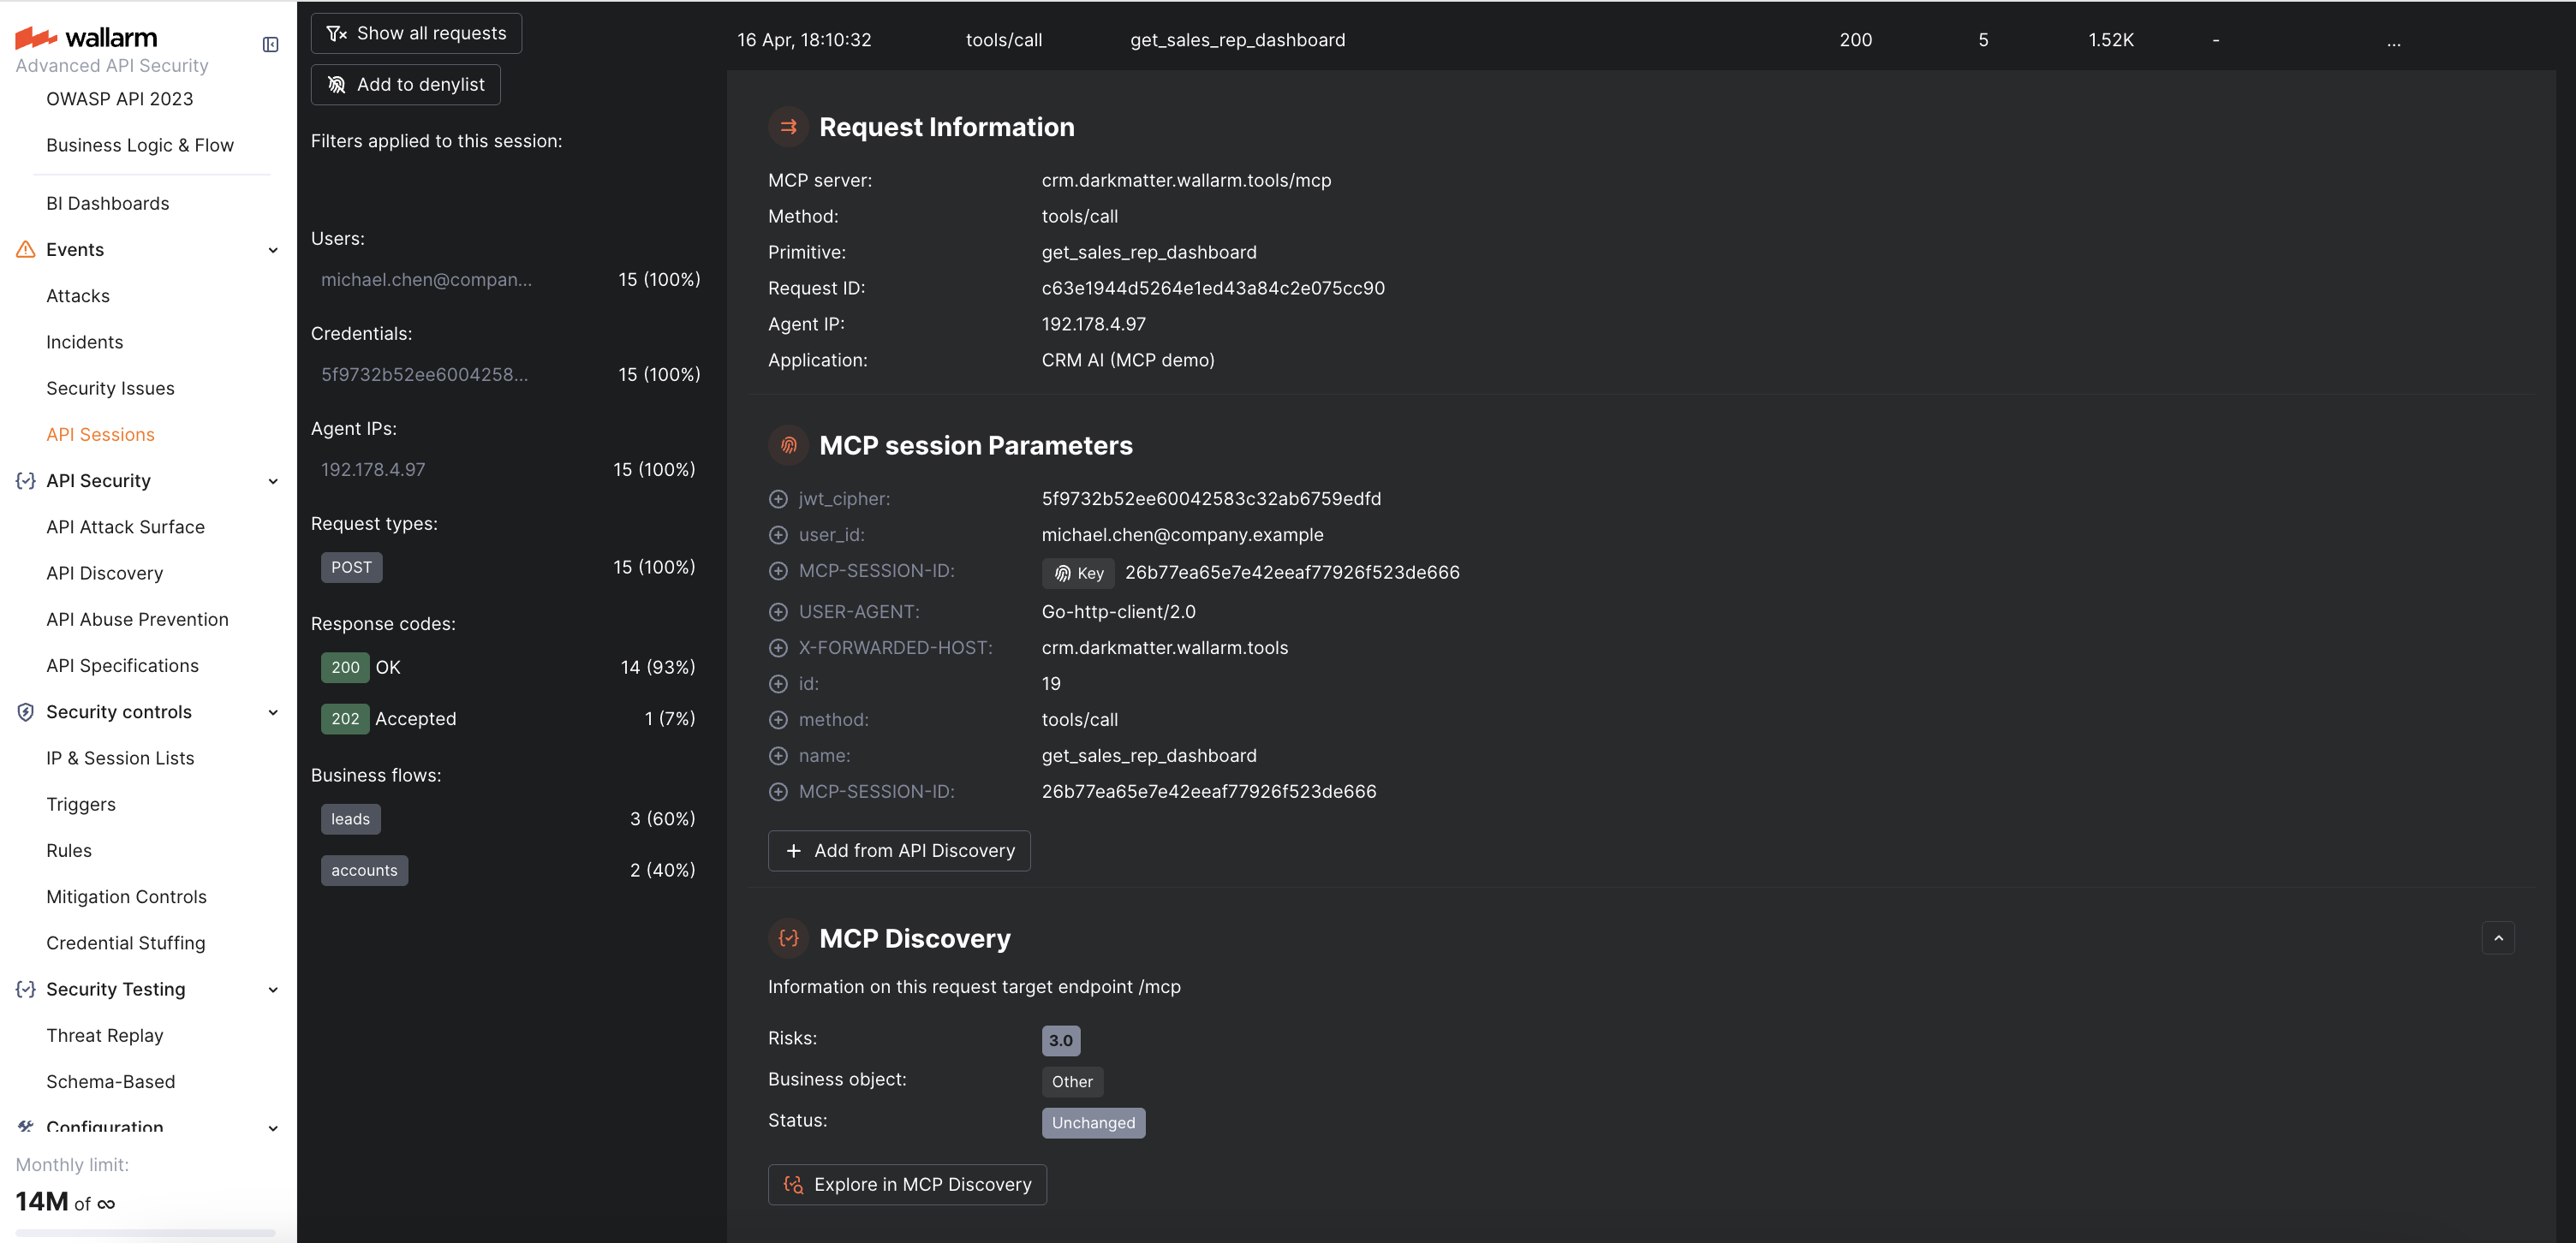Click the plus icon beside jwt_cipher
The height and width of the screenshot is (1243, 2576).
778,499
